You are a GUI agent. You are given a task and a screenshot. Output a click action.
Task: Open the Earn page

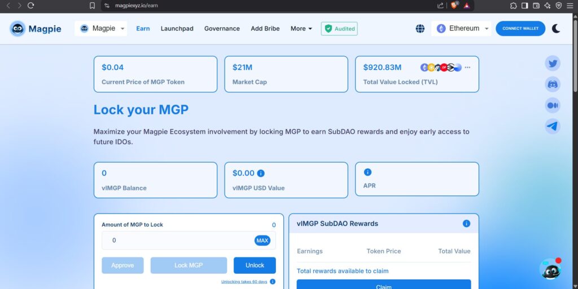pos(143,29)
